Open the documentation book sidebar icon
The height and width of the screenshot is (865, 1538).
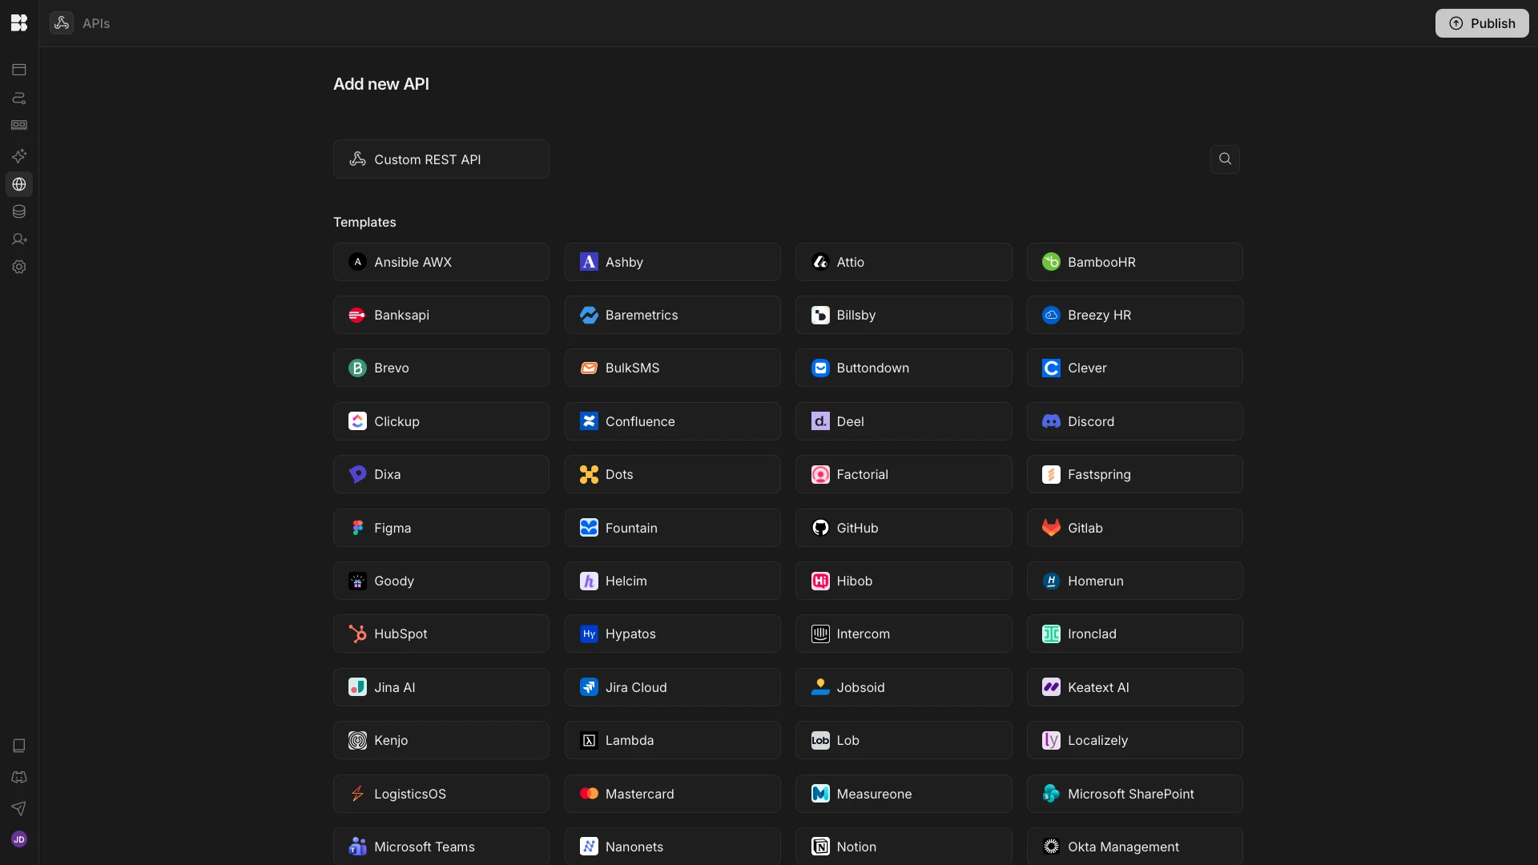tap(19, 746)
